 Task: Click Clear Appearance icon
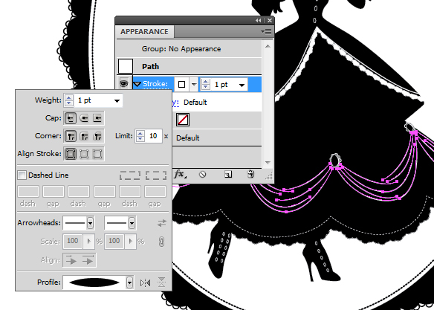[x=203, y=175]
